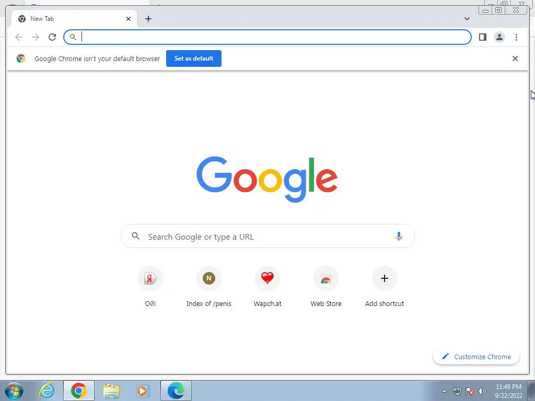Start voice search with microphone icon
Screen dimensions: 535x401
(399, 237)
